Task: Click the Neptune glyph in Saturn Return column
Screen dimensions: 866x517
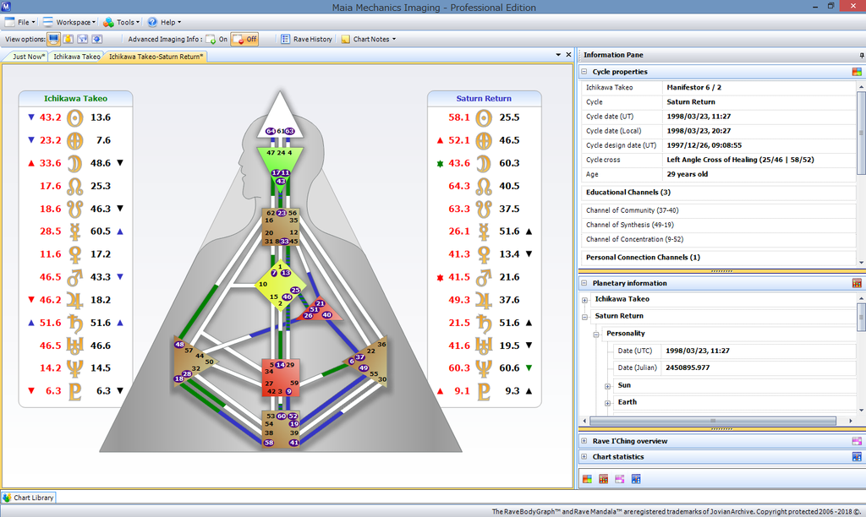Action: tap(484, 368)
